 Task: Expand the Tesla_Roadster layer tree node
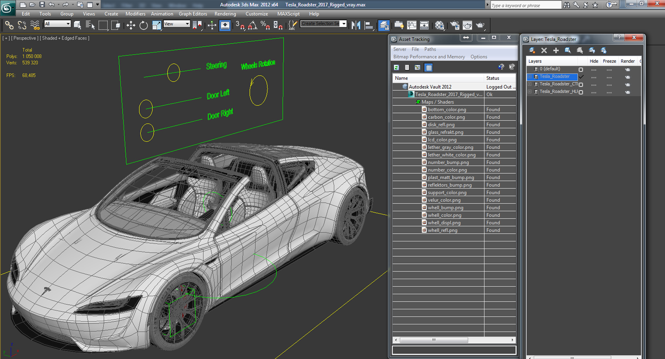pyautogui.click(x=530, y=77)
